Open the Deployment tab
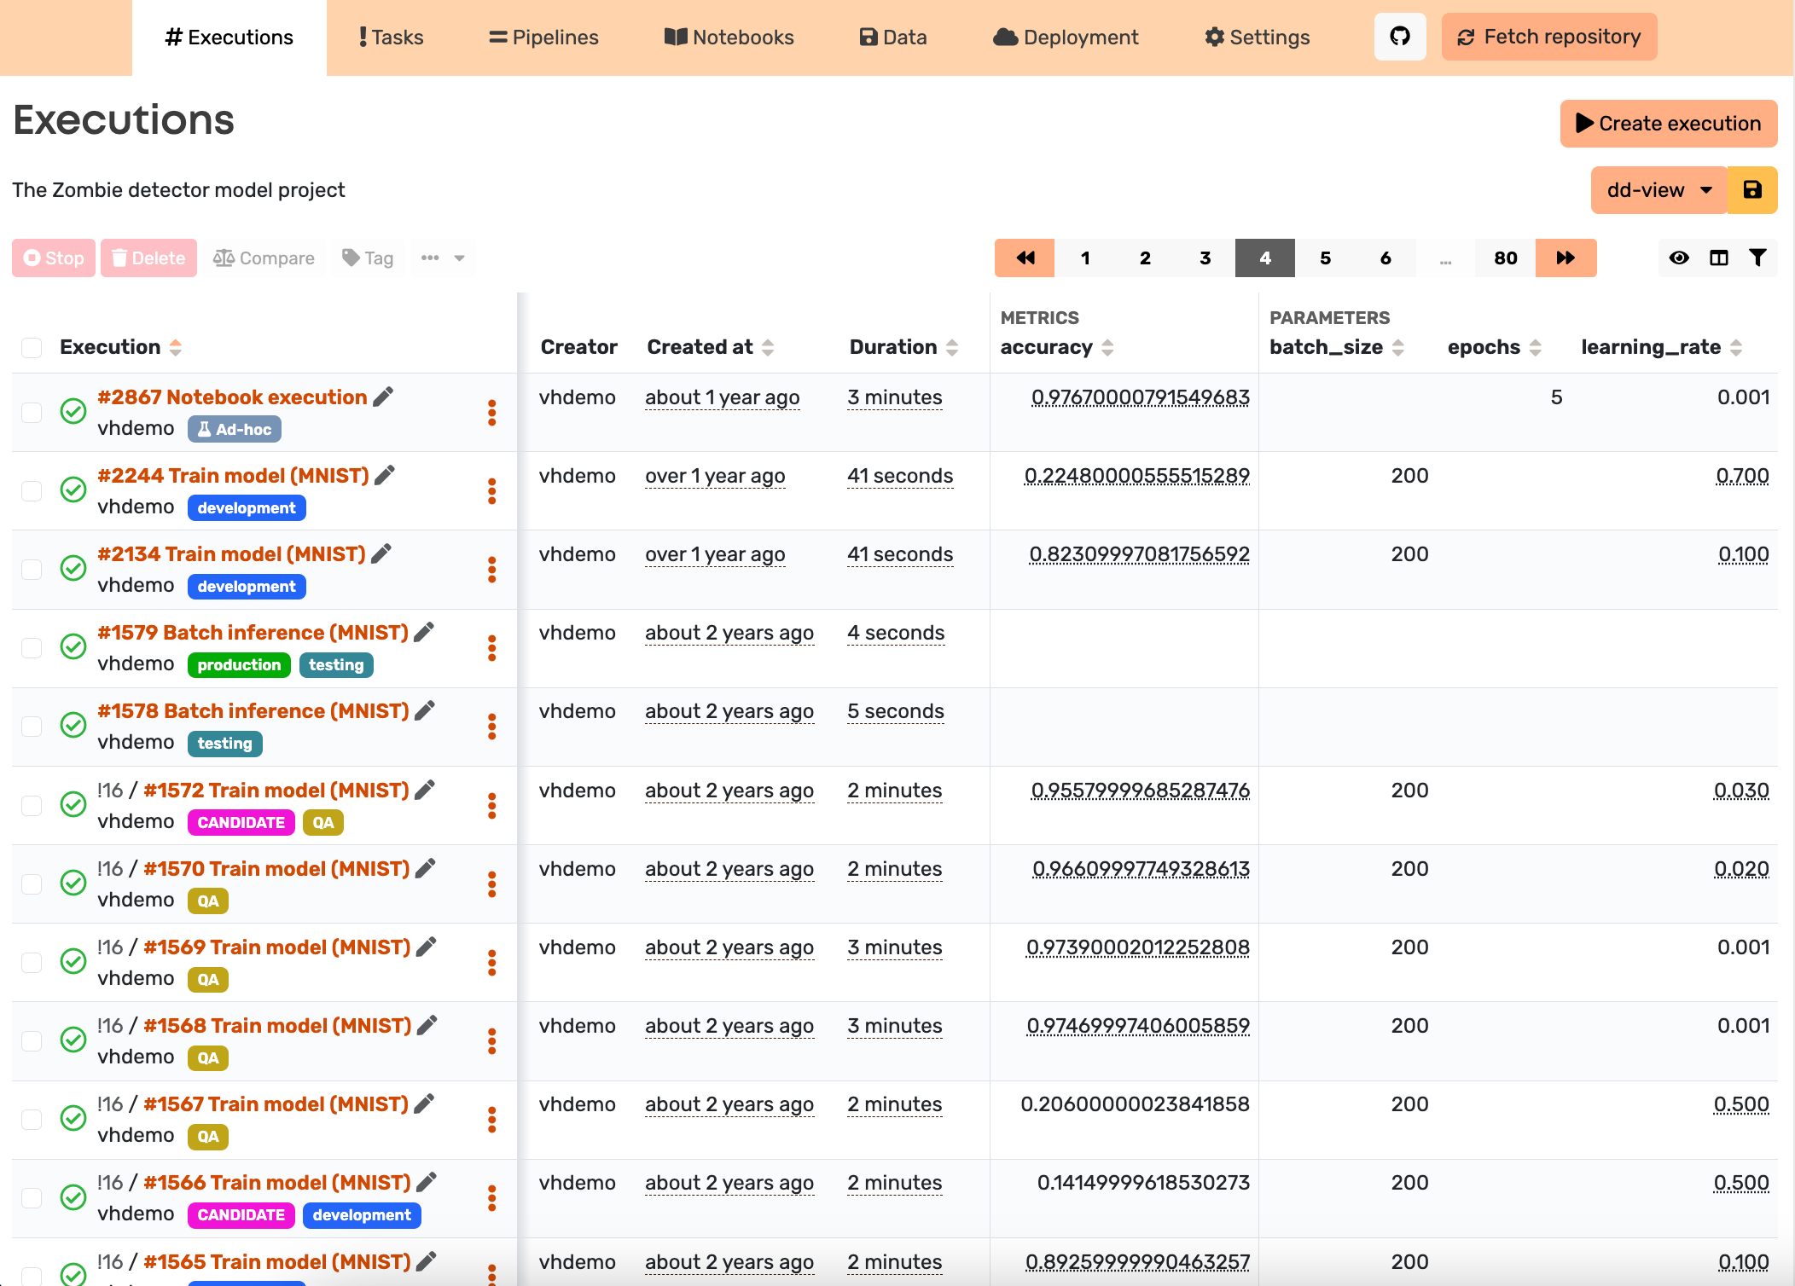Image resolution: width=1795 pixels, height=1286 pixels. [x=1066, y=38]
